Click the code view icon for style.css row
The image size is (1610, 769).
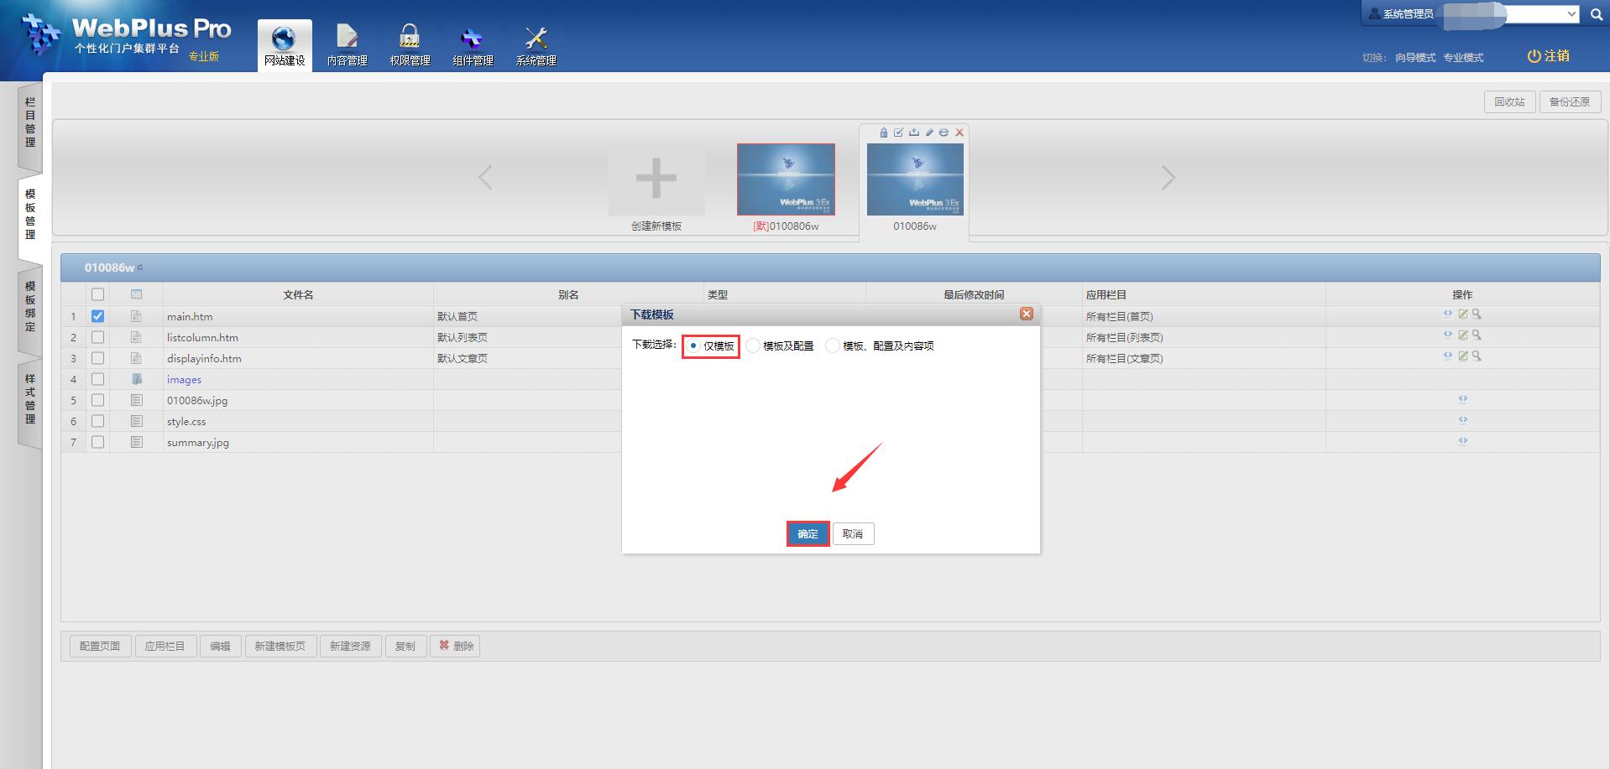coord(1462,419)
